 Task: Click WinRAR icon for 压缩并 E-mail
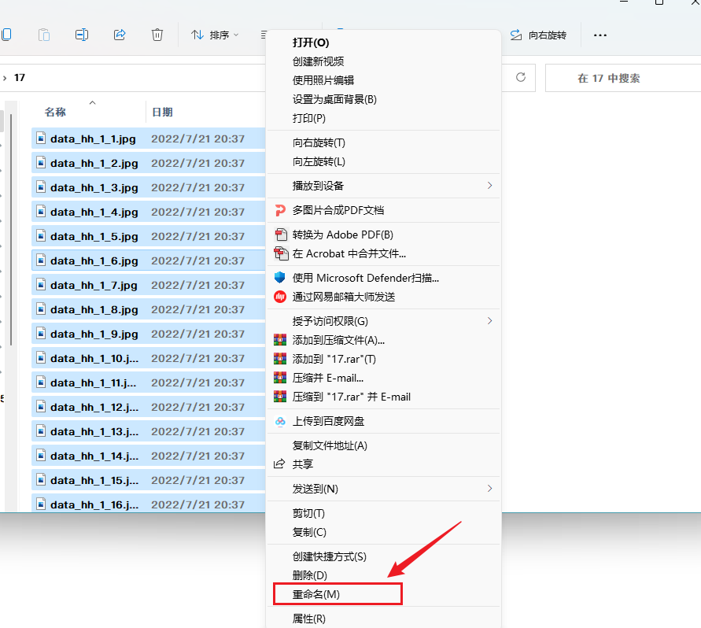280,378
